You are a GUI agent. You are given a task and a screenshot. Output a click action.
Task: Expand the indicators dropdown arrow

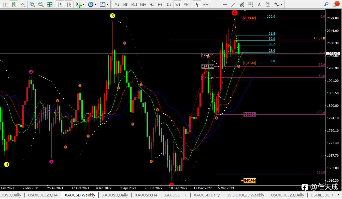(x=84, y=5)
